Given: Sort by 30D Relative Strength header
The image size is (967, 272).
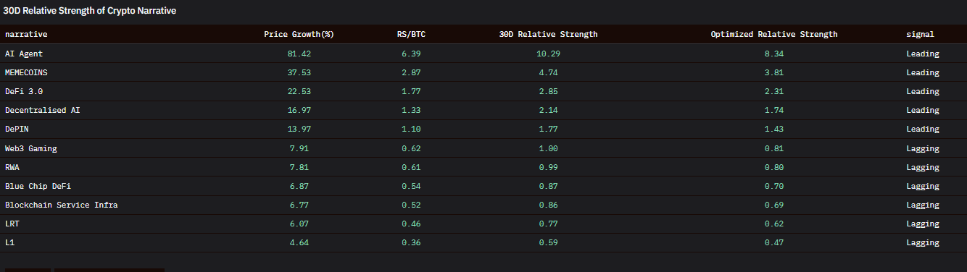Looking at the screenshot, I should [x=548, y=35].
